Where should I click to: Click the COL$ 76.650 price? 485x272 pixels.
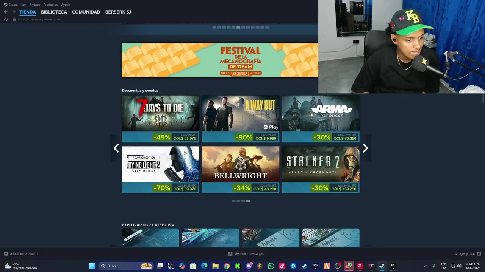(x=345, y=139)
